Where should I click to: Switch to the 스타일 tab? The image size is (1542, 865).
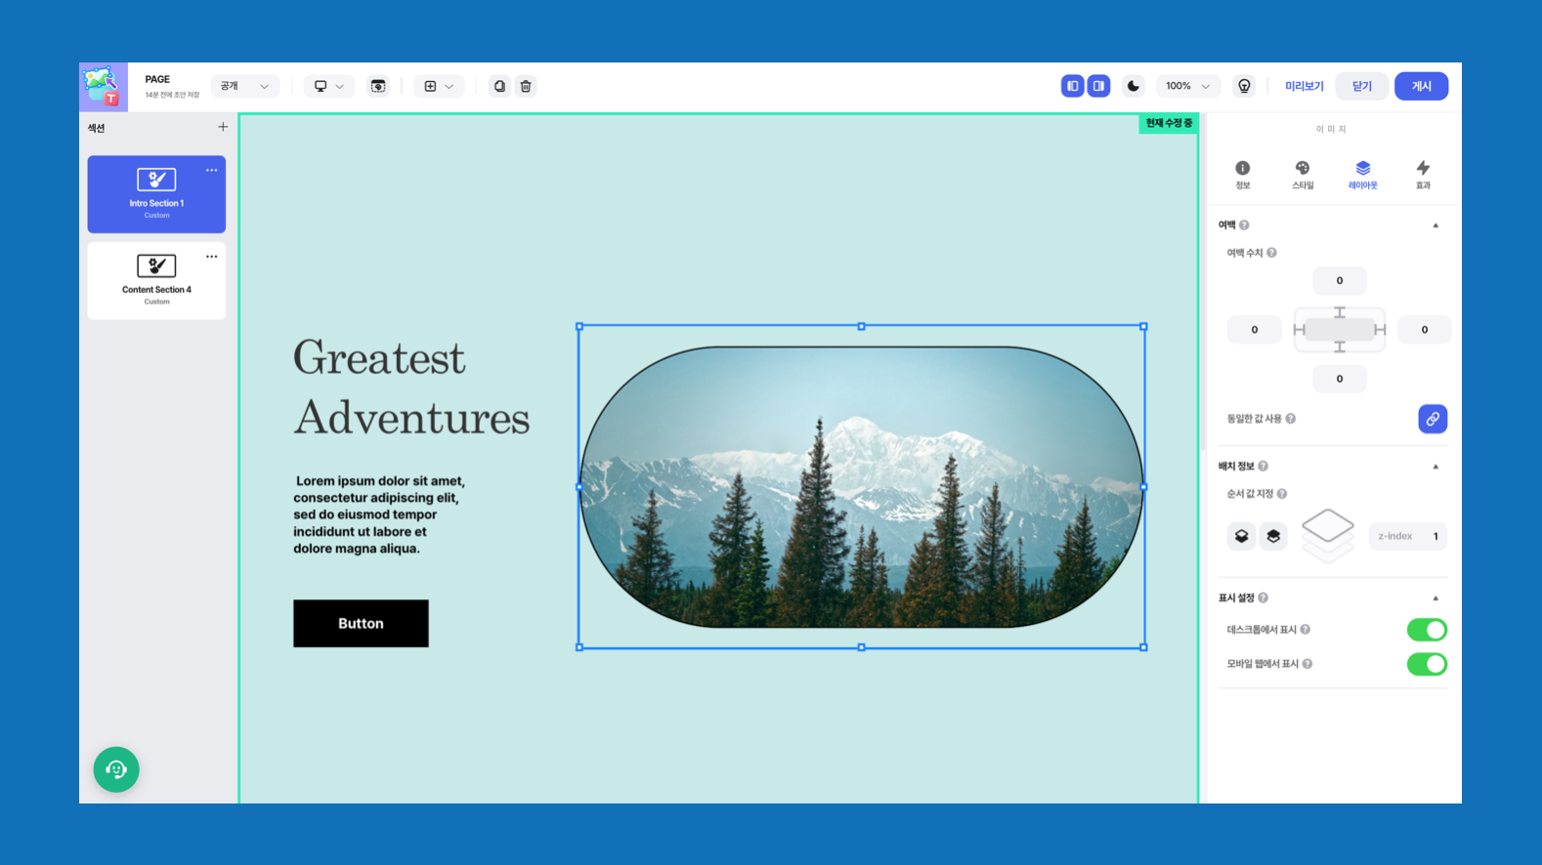pyautogui.click(x=1303, y=175)
